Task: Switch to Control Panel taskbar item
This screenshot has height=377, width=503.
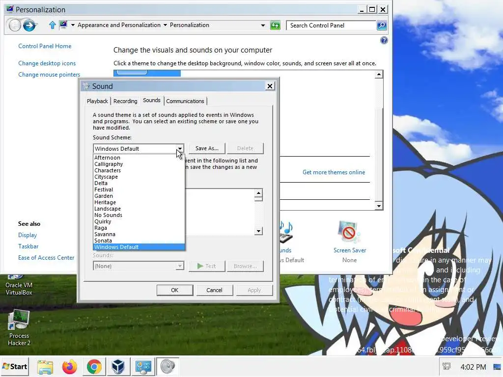Action: point(143,367)
